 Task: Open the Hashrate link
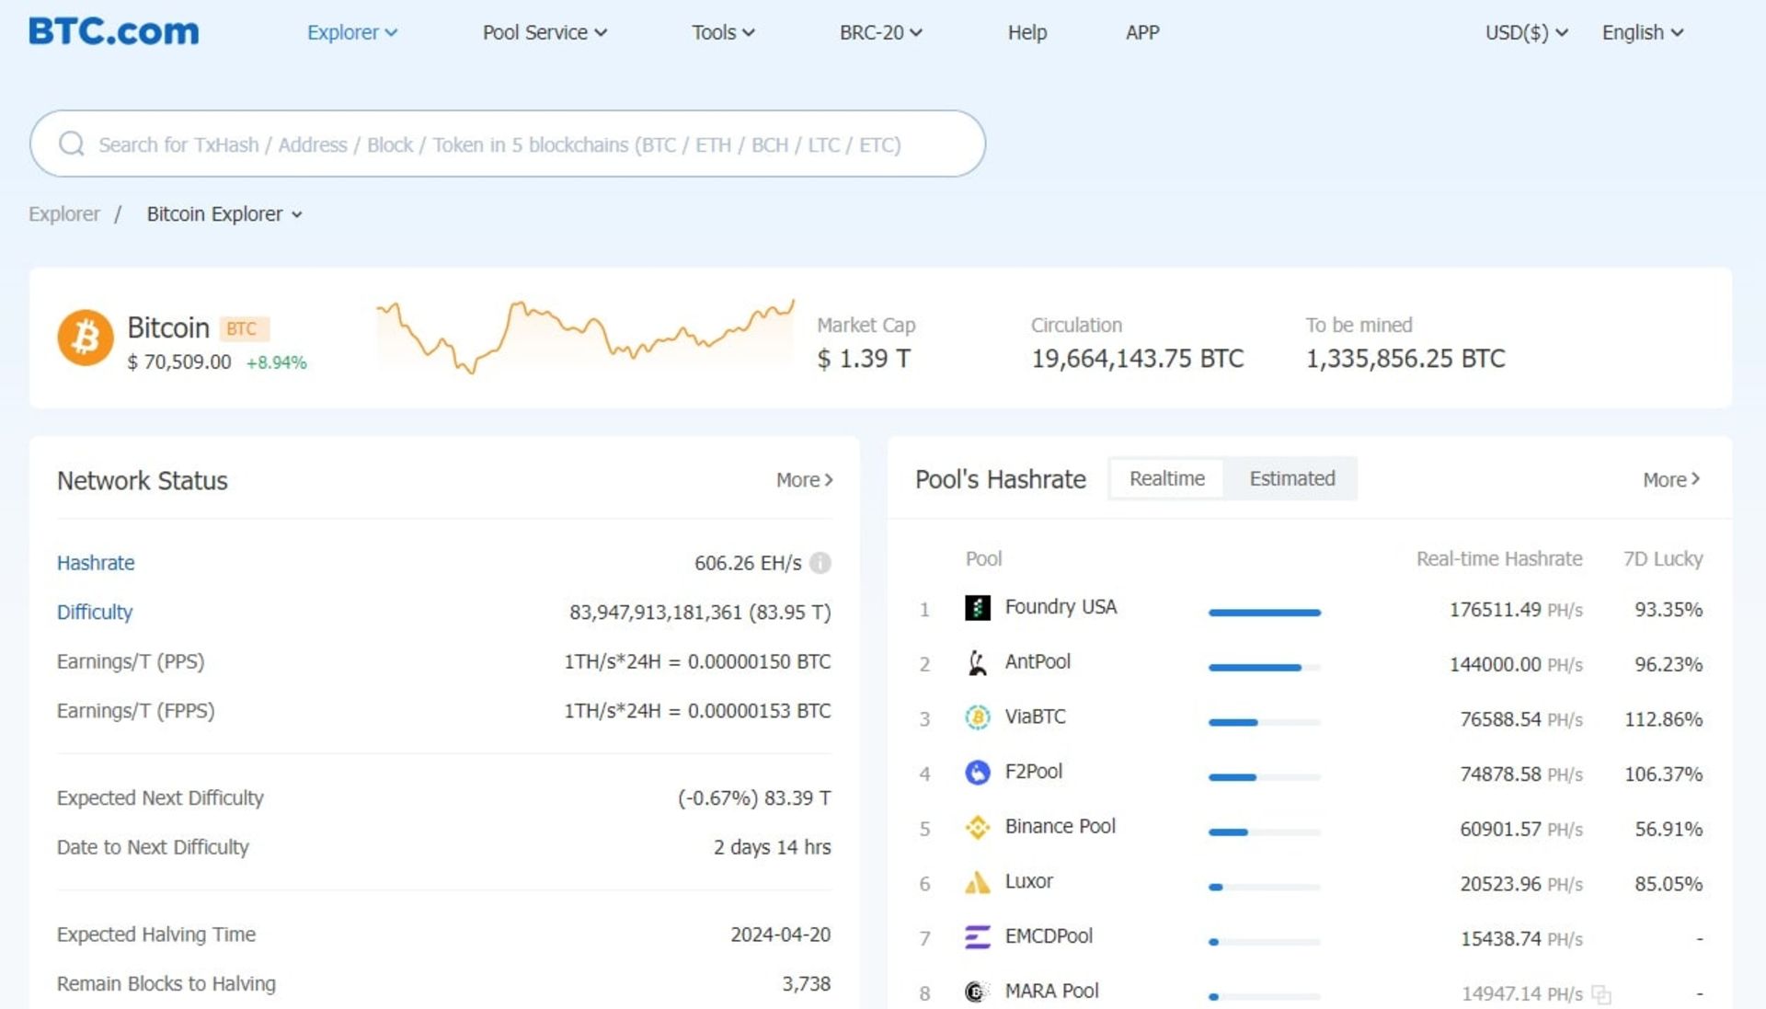[x=96, y=563]
